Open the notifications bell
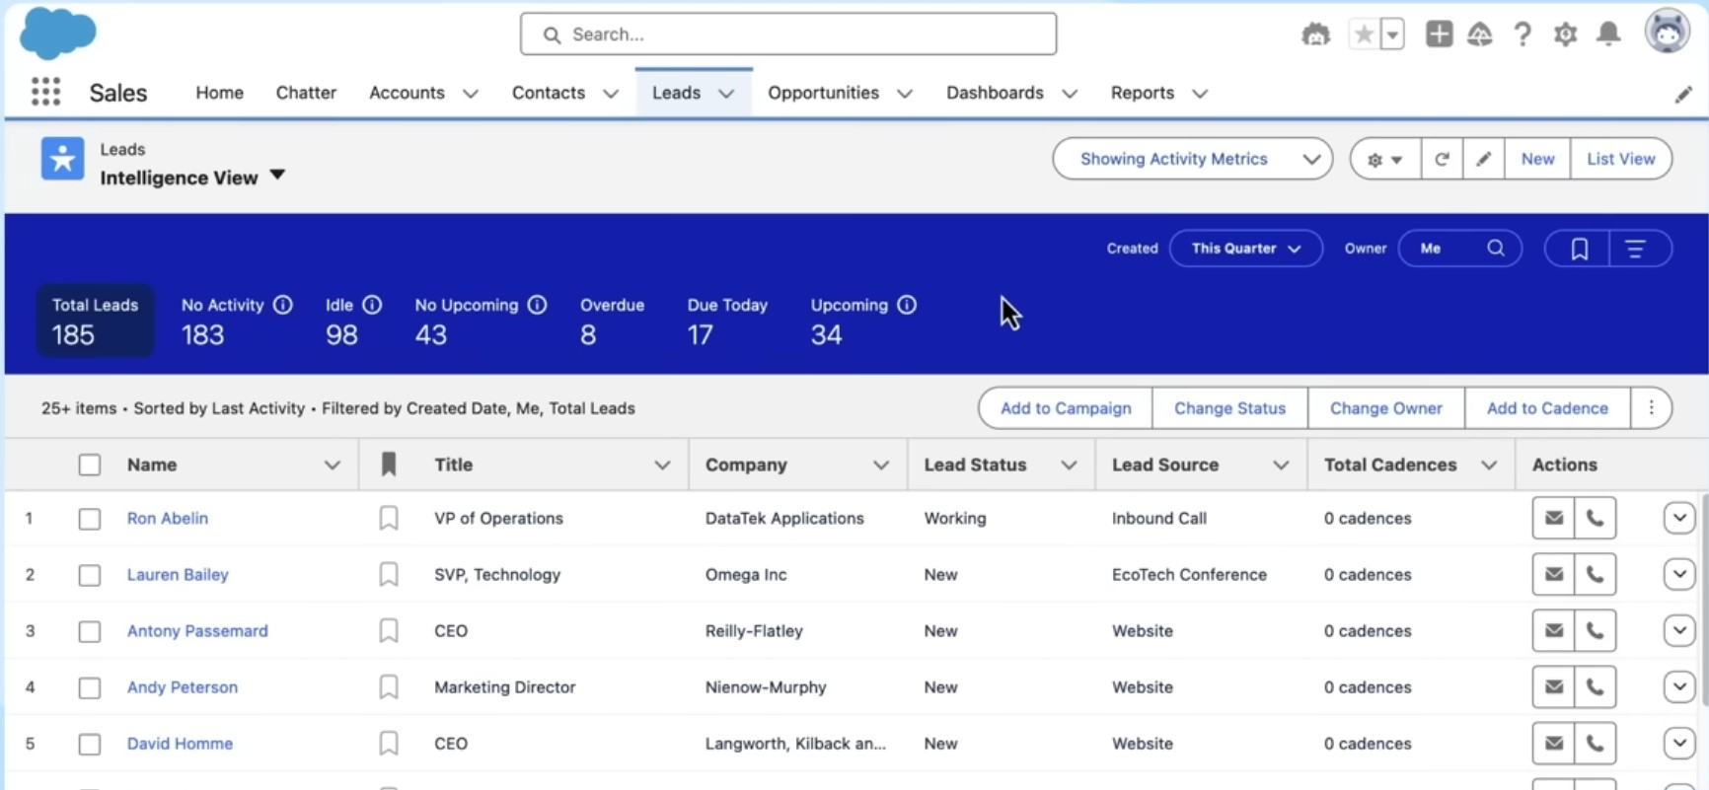This screenshot has height=790, width=1709. (1608, 35)
